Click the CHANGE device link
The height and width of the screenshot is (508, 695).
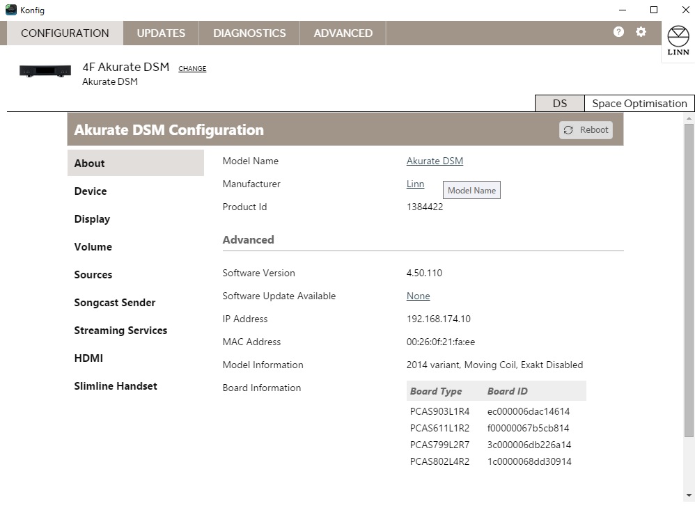click(192, 69)
